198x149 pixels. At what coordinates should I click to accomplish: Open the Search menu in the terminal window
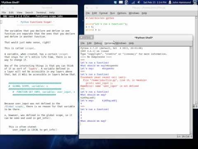29,12
